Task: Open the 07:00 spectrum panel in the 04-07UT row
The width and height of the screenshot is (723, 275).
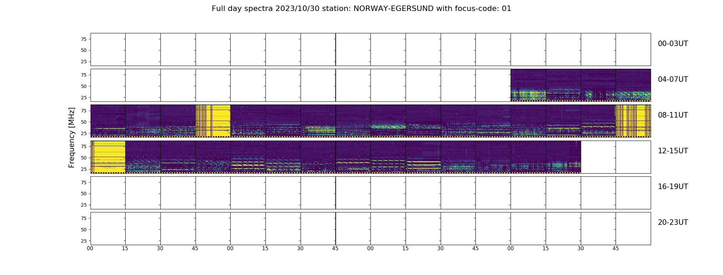Action: [528, 85]
